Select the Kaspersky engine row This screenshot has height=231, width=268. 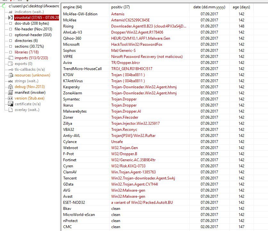pos(157,87)
